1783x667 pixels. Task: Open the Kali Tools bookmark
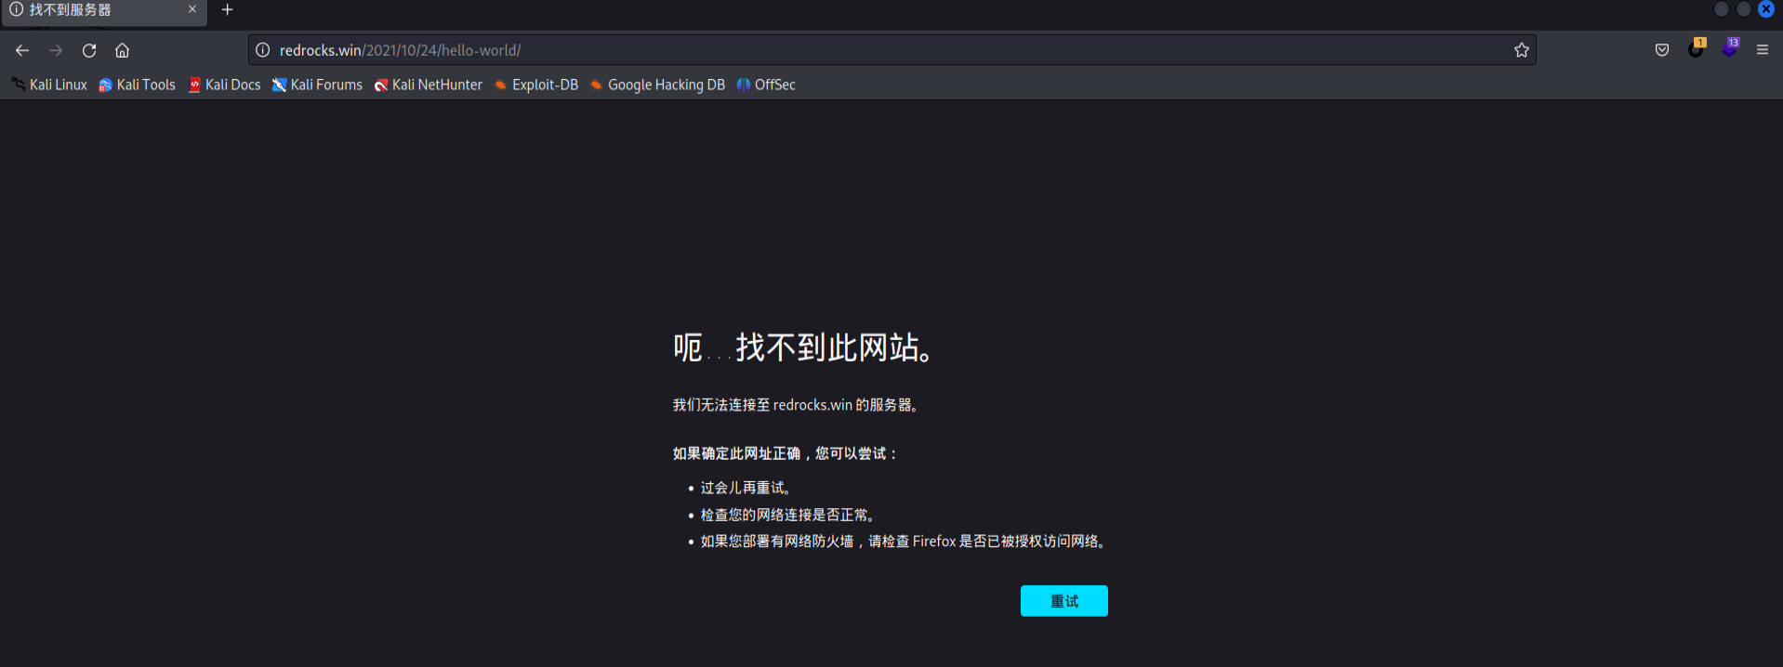click(138, 85)
